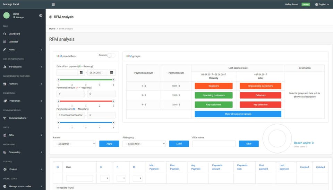Click the green Recency slider track

(86, 80)
